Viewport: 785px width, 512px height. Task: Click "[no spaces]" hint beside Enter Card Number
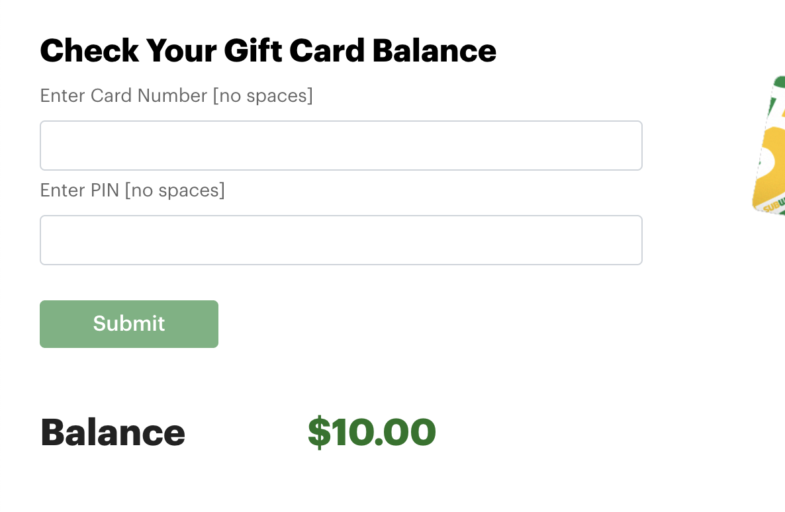coord(263,96)
